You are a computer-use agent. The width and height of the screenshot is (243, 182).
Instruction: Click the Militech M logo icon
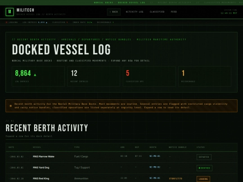tap(9, 12)
